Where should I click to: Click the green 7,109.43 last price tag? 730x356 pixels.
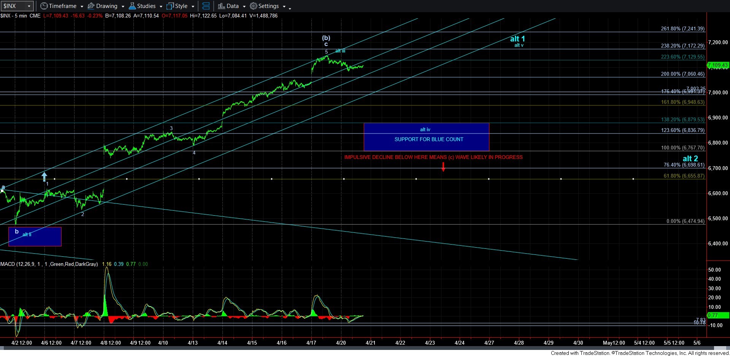click(x=718, y=65)
